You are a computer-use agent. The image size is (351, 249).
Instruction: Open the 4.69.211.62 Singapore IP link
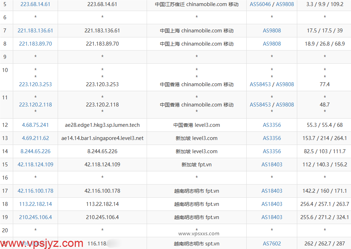coord(35,138)
